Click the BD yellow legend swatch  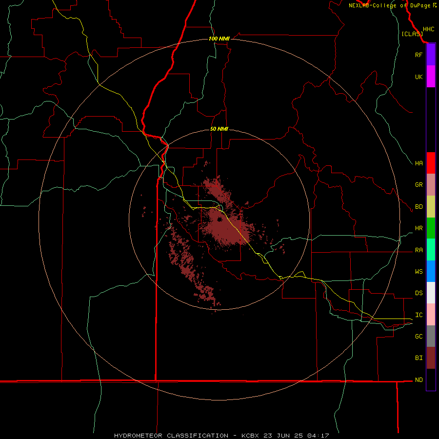pyautogui.click(x=431, y=207)
